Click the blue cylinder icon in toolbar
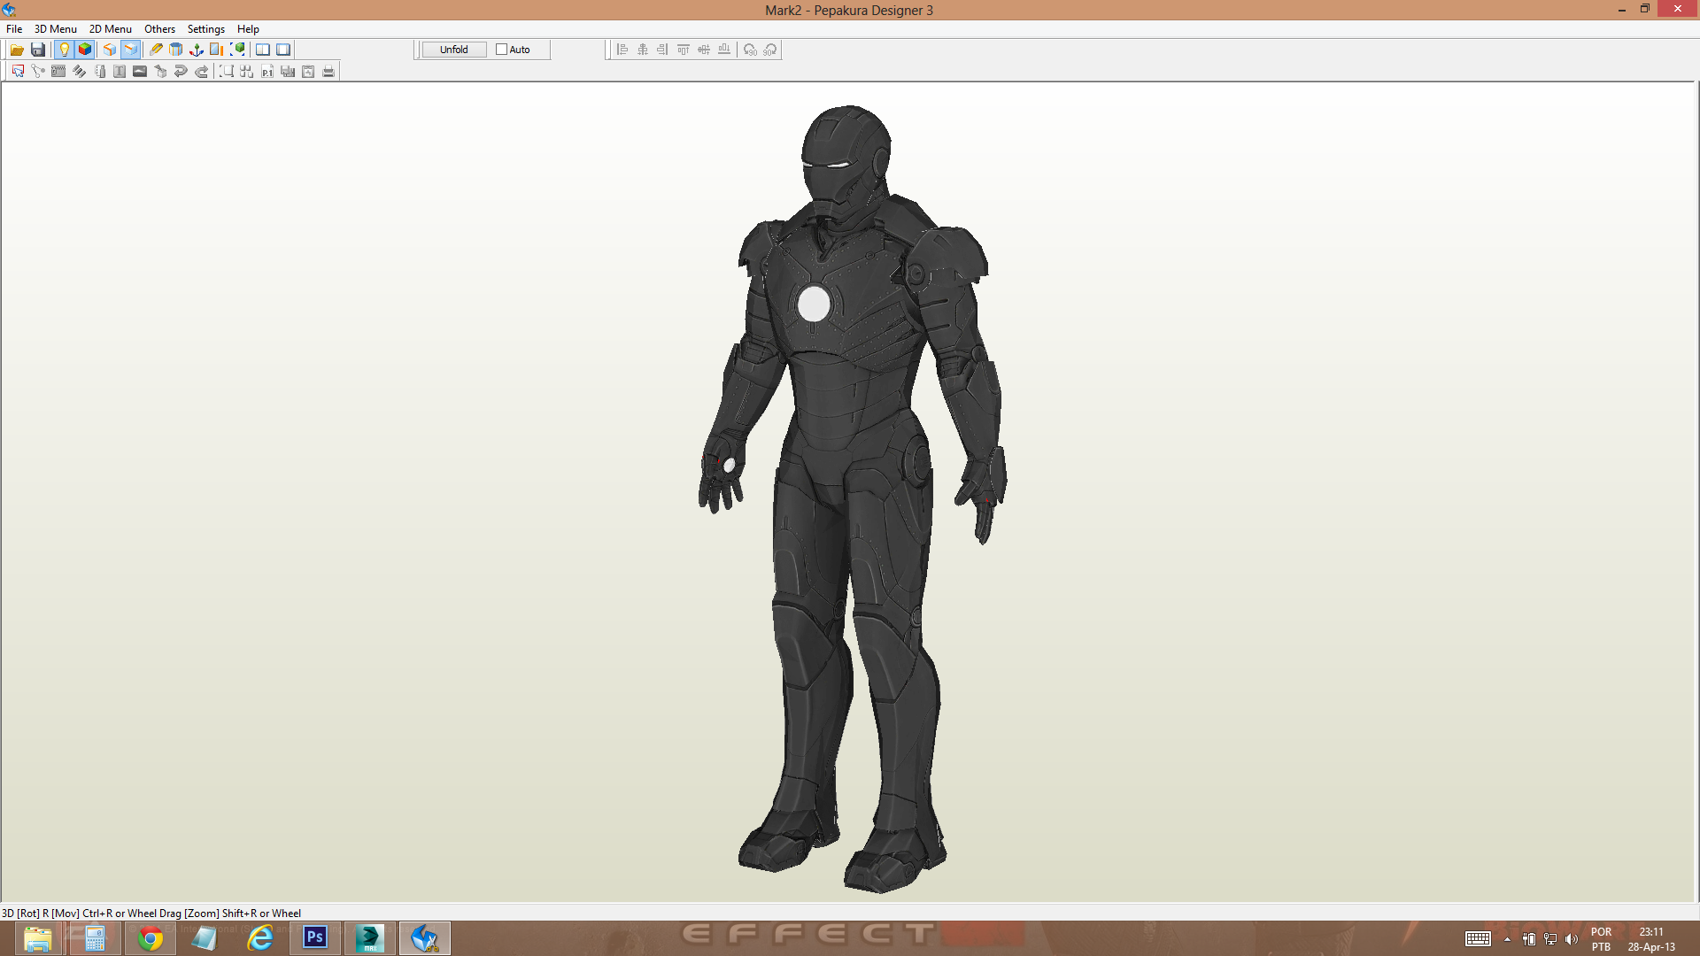This screenshot has width=1700, height=956. pos(175,50)
